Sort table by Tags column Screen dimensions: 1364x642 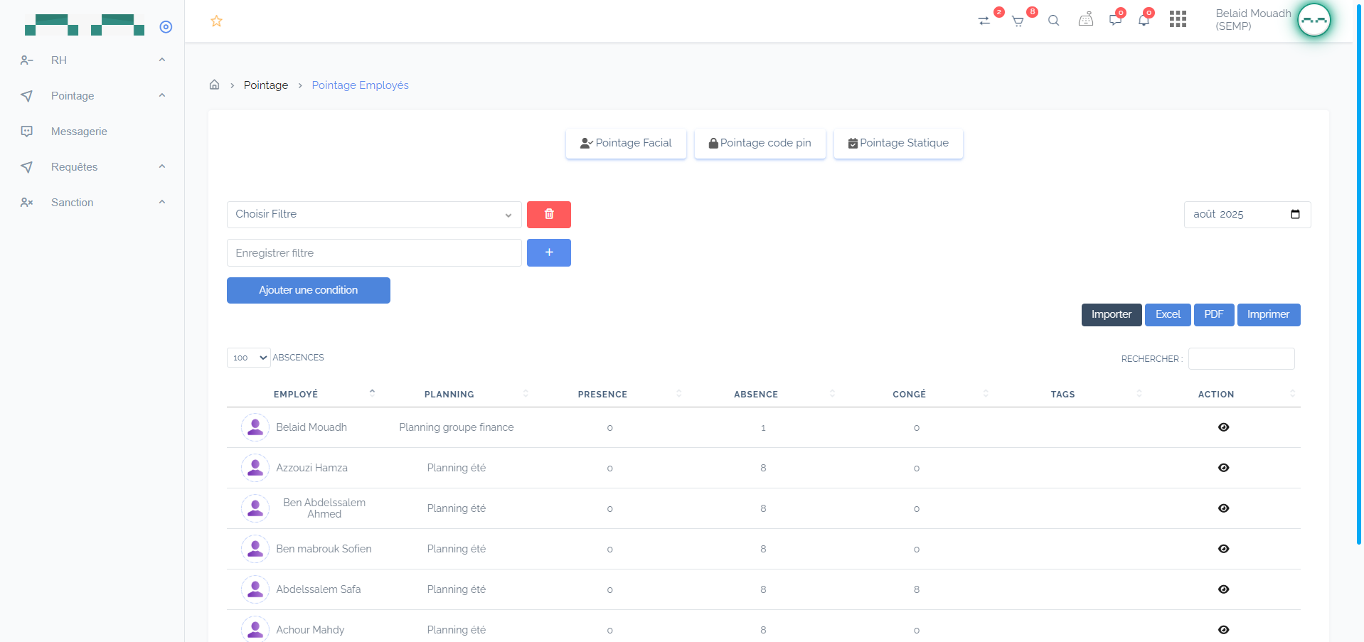click(x=1070, y=394)
